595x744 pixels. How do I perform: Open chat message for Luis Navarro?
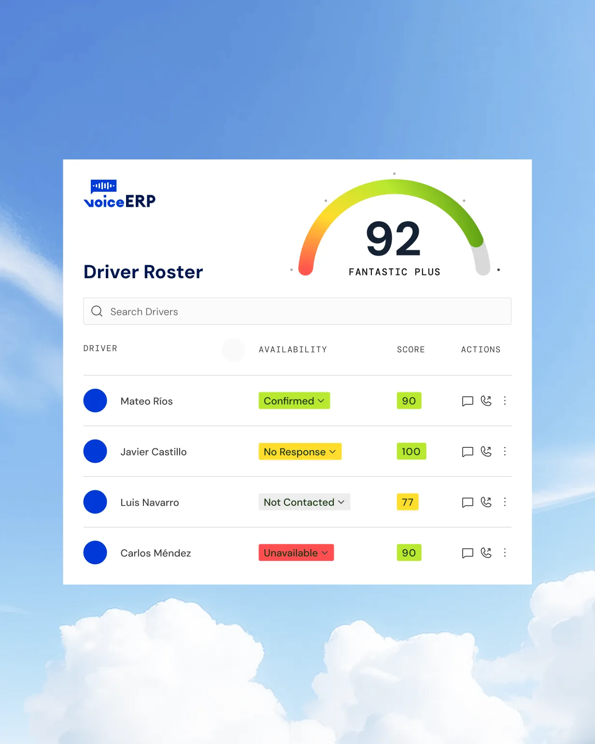[467, 502]
